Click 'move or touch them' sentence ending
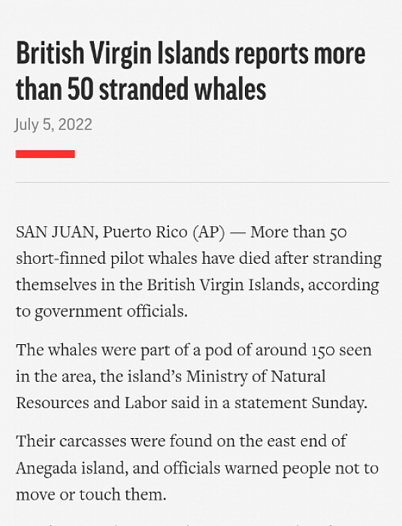This screenshot has width=402, height=526. [x=91, y=494]
